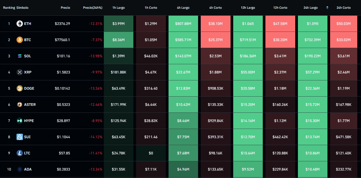Sort by the Precio column header
The height and width of the screenshot is (178, 361).
65,8
